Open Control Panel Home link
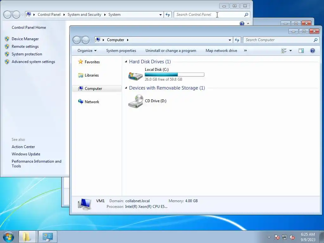Viewport: 324px width, 243px height. (29, 28)
